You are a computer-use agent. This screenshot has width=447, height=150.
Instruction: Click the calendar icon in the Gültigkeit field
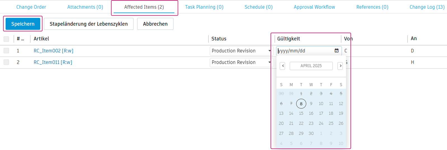pos(337,51)
